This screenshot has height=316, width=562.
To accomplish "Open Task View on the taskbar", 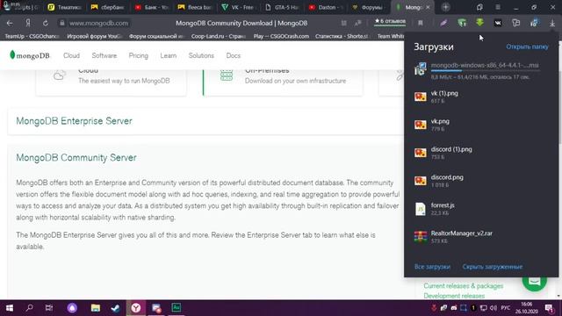I will coord(49,308).
